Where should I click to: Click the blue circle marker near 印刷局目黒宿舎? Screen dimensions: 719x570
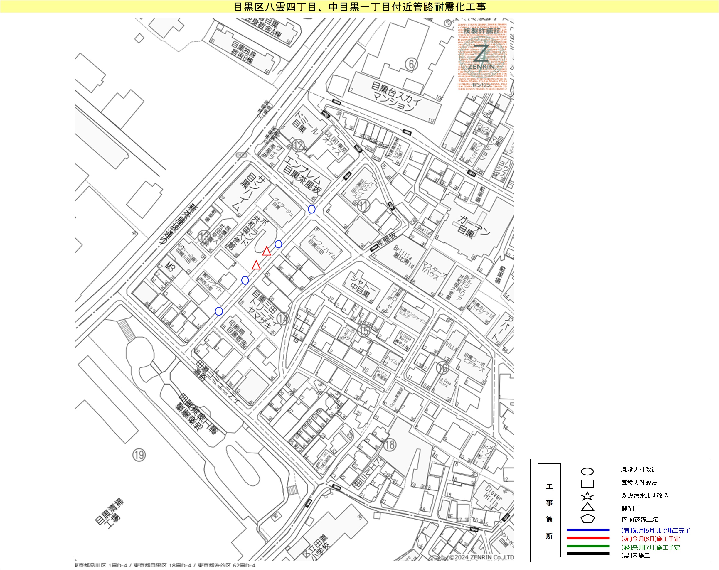(219, 311)
